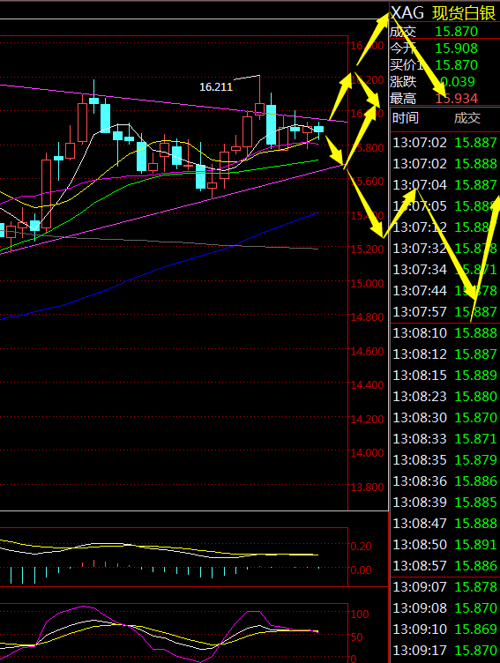Click the KDJ 100 level label
The width and height of the screenshot is (500, 663).
pyautogui.click(x=360, y=614)
